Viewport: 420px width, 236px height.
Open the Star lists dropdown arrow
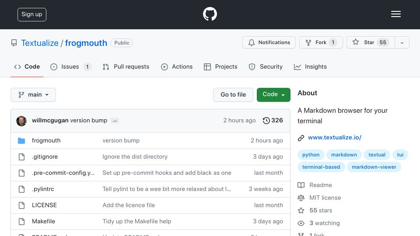coord(402,42)
